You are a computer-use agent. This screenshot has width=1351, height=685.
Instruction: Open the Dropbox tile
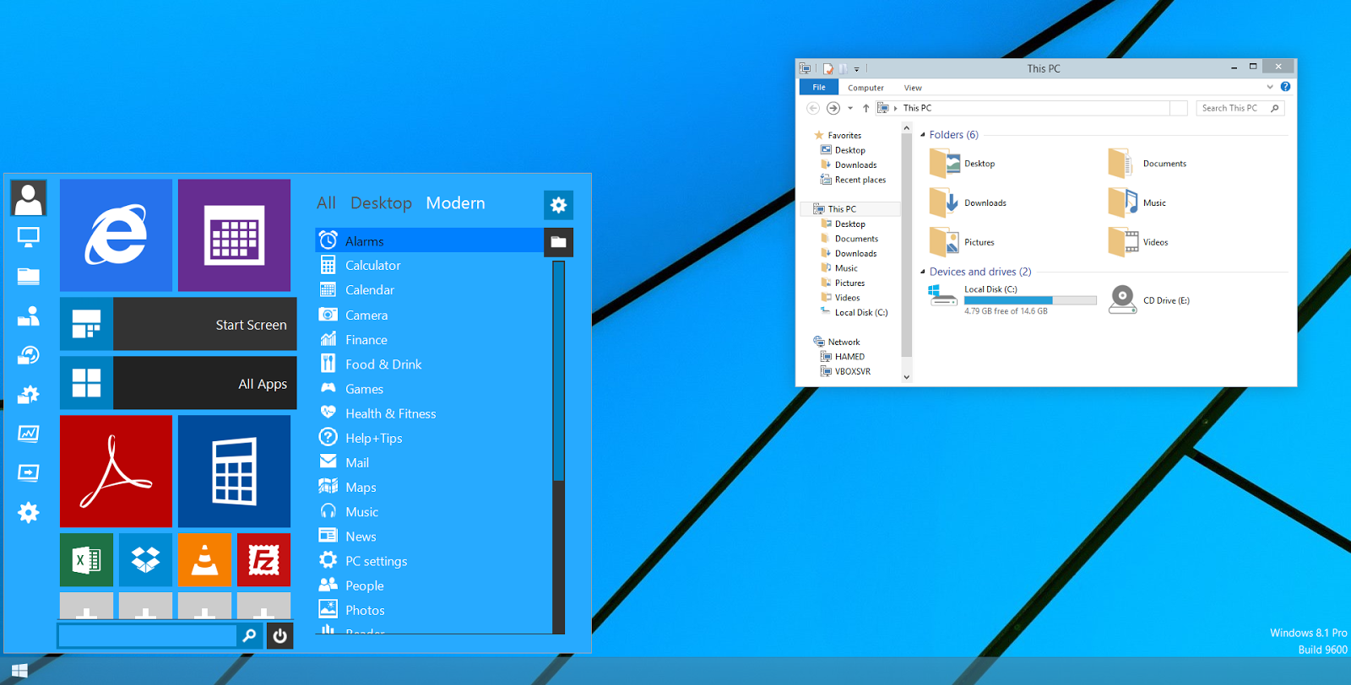tap(145, 559)
